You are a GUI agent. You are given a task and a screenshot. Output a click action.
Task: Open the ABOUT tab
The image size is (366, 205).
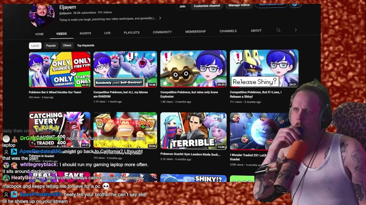[x=256, y=30]
